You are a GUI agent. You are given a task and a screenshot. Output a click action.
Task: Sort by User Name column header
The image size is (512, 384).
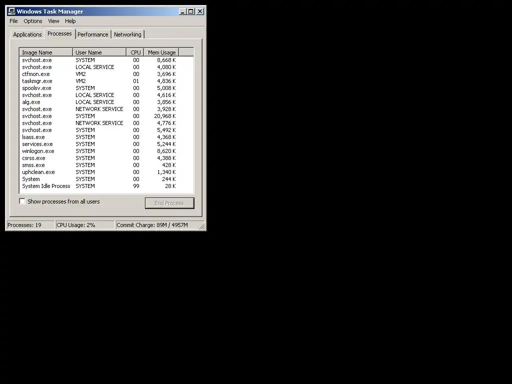point(99,52)
